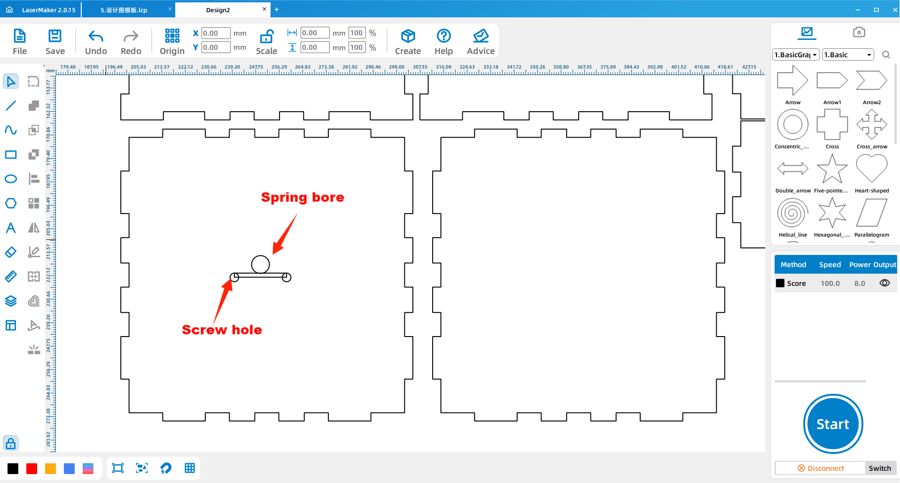The image size is (900, 483).
Task: Click the center-selection view icon
Action: pos(142,468)
